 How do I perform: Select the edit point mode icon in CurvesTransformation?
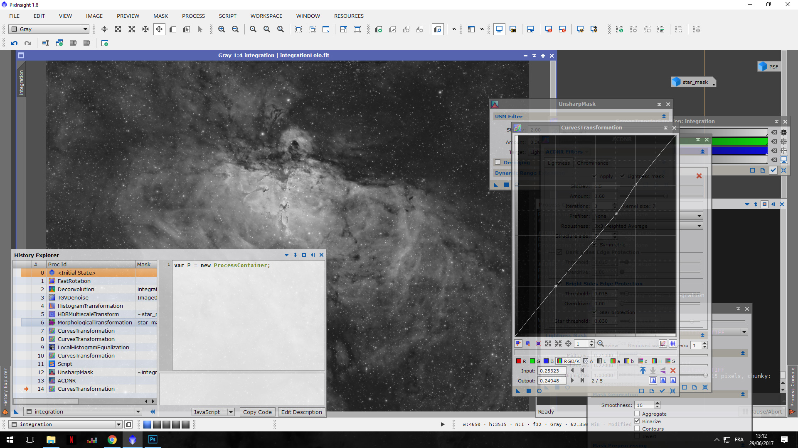[x=518, y=343]
